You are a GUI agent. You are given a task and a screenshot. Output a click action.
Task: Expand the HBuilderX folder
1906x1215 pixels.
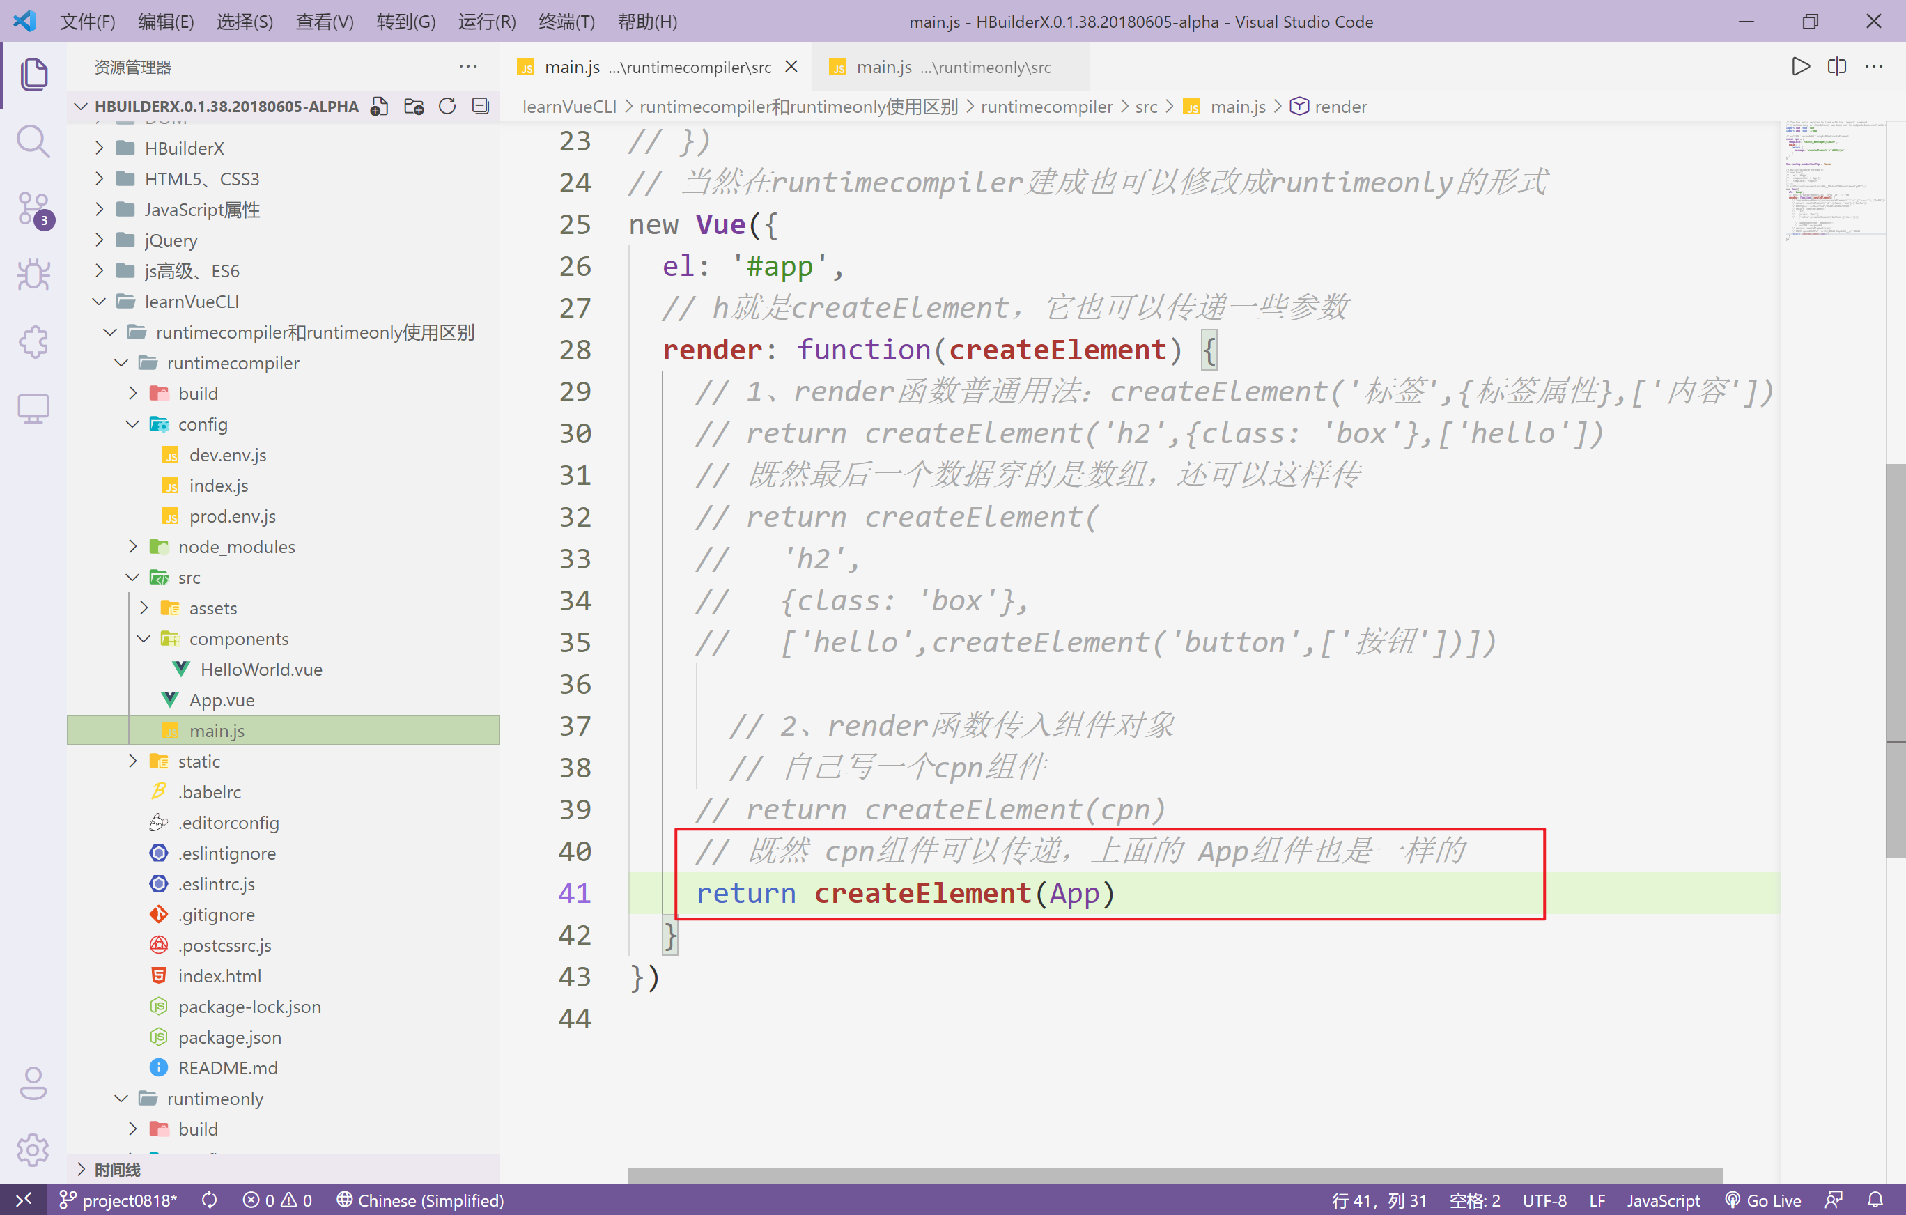pos(184,148)
